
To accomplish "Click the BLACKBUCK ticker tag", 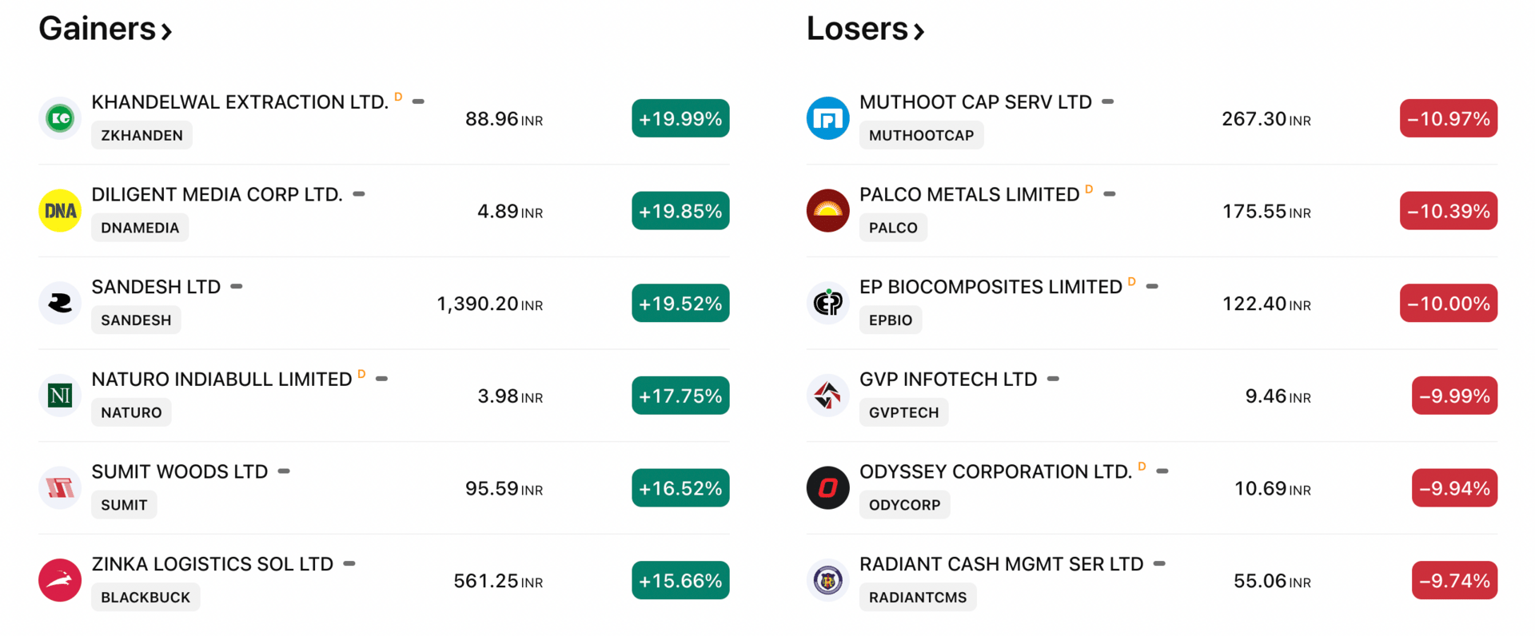I will 146,597.
